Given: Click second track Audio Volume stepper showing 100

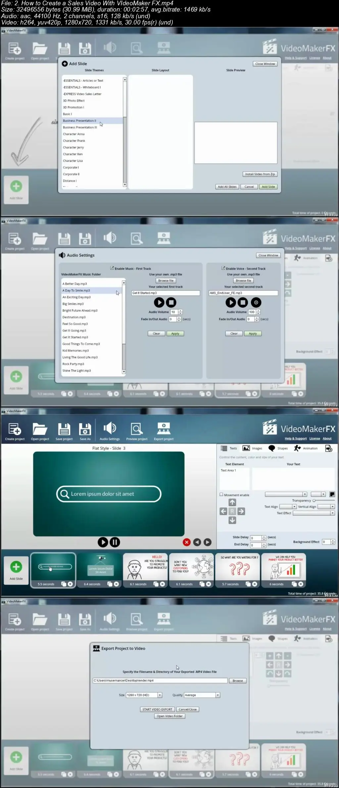Looking at the screenshot, I should tap(258, 312).
